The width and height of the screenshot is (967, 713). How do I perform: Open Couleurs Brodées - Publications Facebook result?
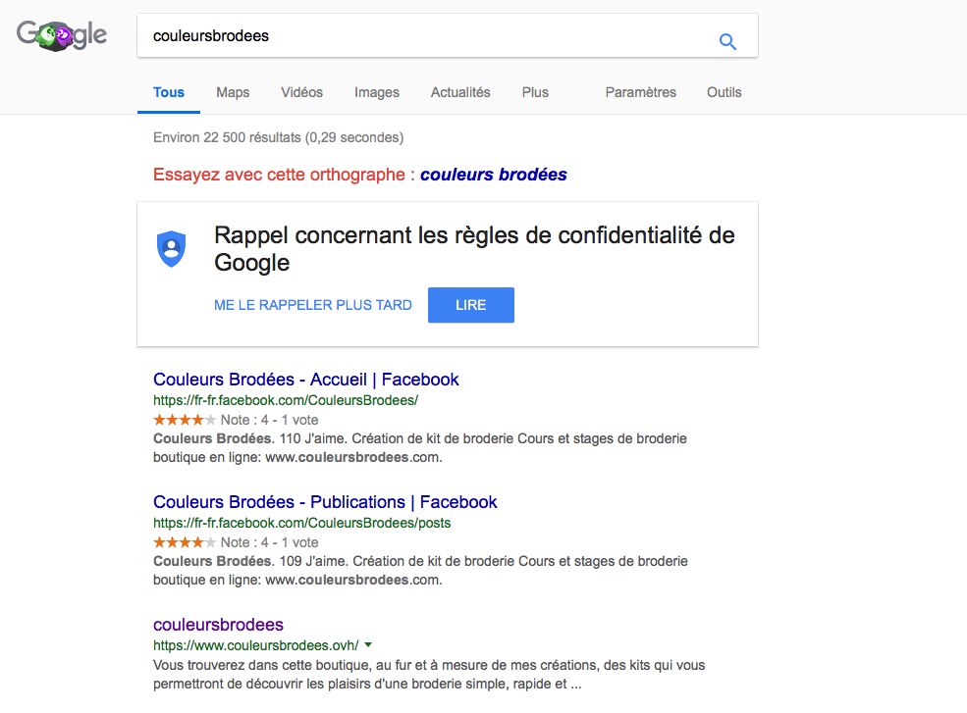(x=325, y=501)
